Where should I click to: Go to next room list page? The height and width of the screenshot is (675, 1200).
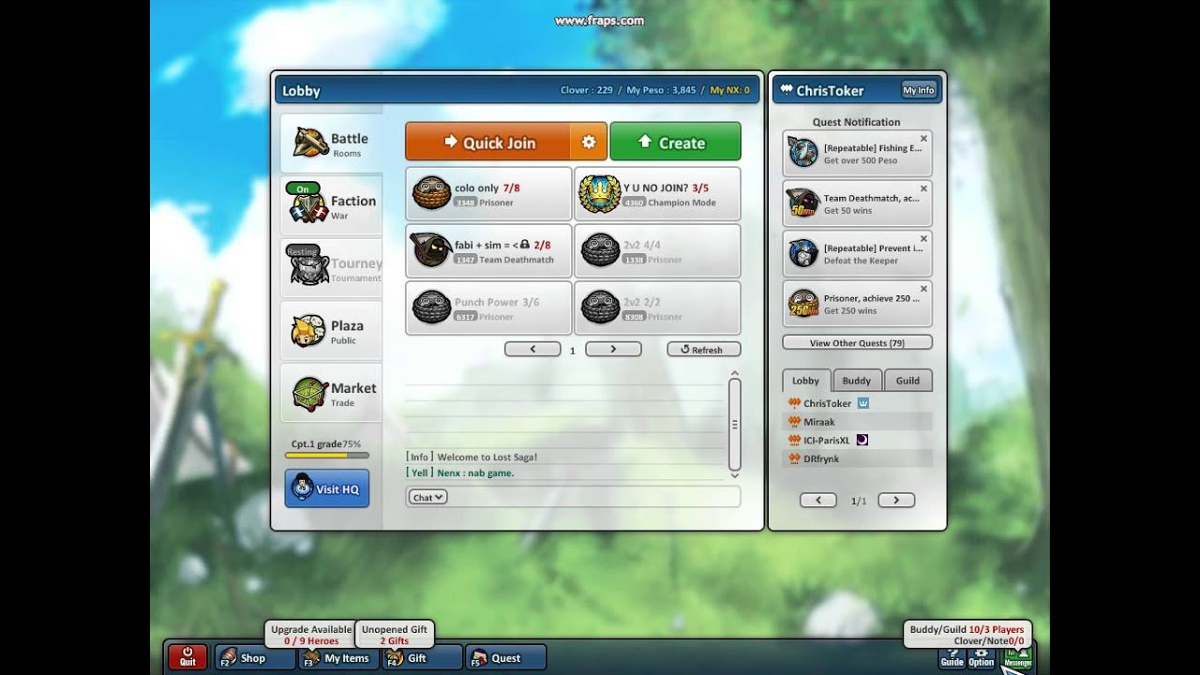(613, 349)
